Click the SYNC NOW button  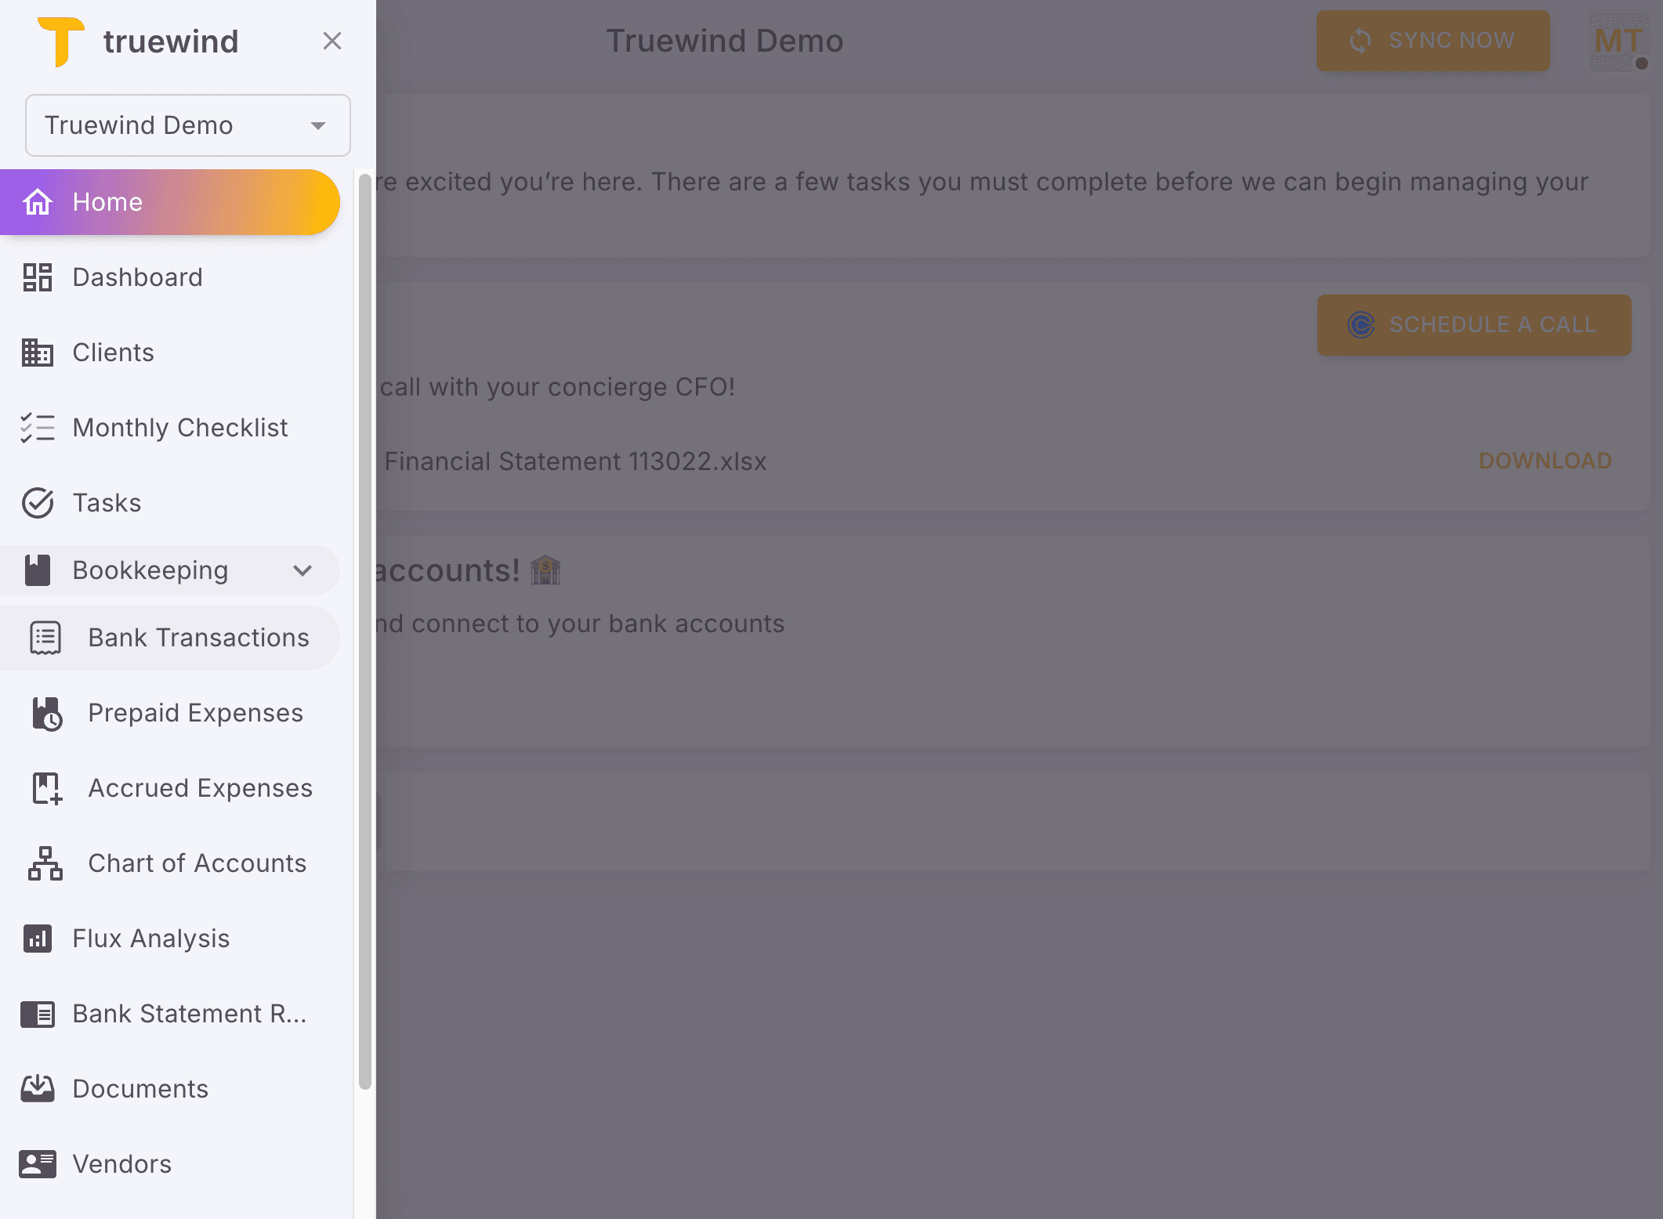pos(1433,41)
